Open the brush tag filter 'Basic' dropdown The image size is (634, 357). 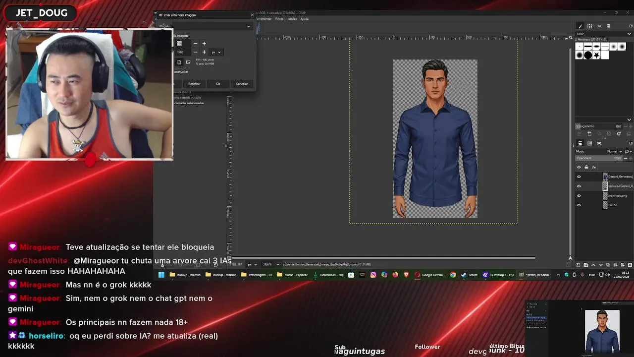tap(603, 34)
